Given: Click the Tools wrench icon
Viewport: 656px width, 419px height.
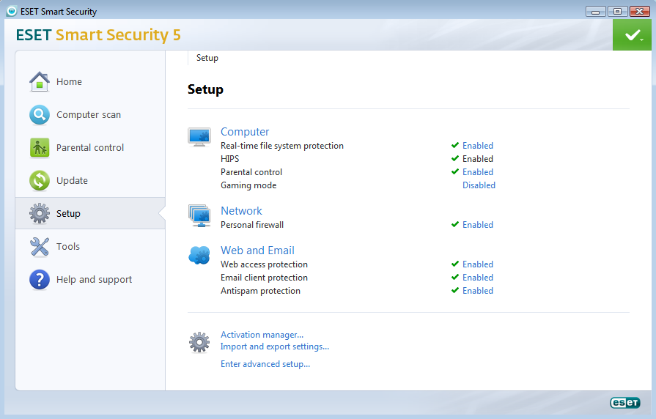Looking at the screenshot, I should (x=40, y=247).
